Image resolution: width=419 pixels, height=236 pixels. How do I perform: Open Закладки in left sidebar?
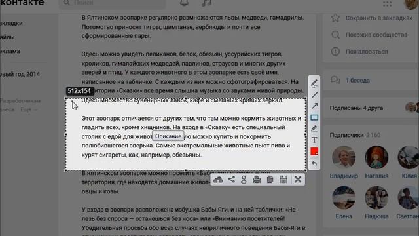(11, 24)
